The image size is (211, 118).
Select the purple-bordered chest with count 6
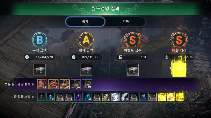tap(76, 84)
